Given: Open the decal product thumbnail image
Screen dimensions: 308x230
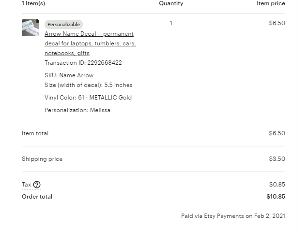Looking at the screenshot, I should tap(30, 28).
